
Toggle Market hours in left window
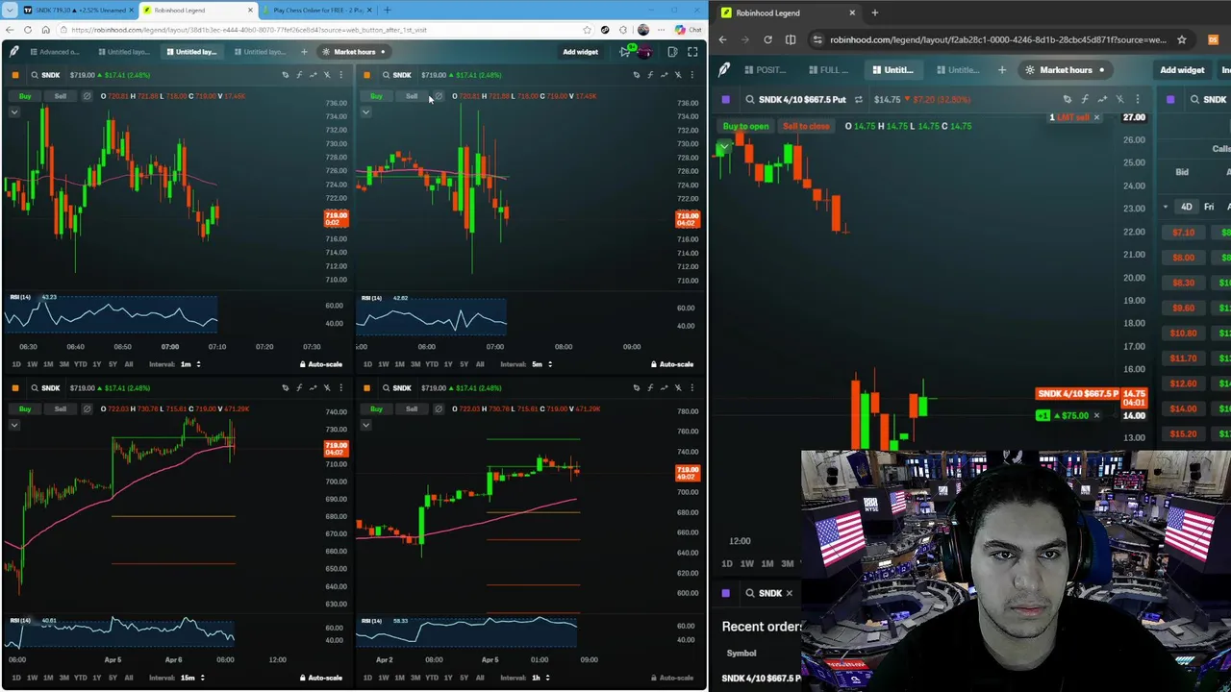point(354,52)
